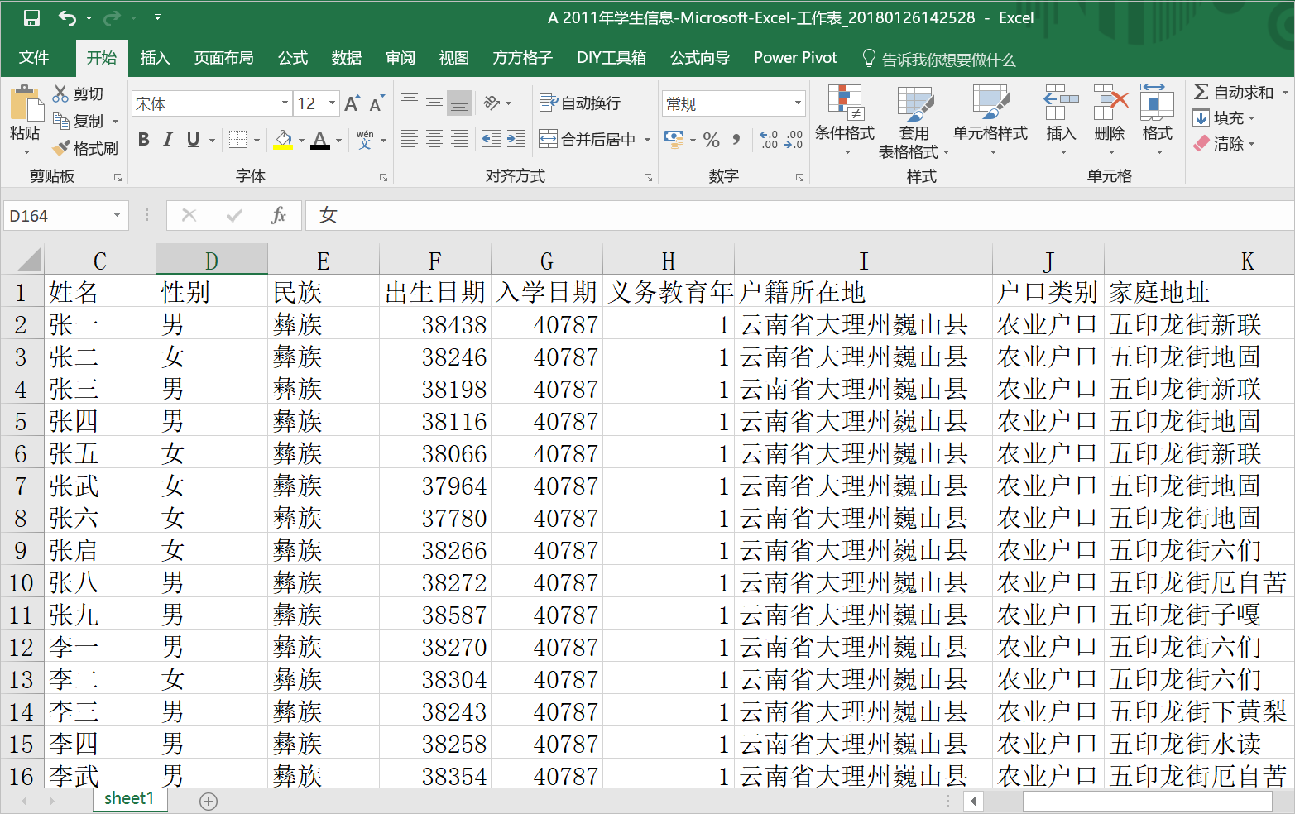Switch to the 页面布局 tab
The image size is (1295, 814).
[x=223, y=57]
